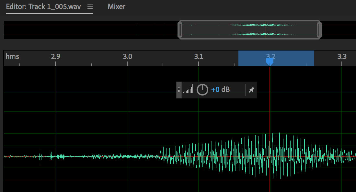Switch to the Mixer tab

[116, 6]
